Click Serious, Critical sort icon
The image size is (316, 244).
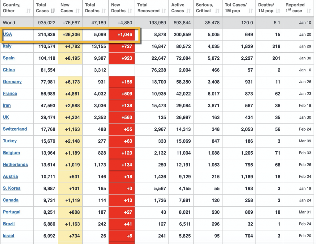(x=217, y=11)
